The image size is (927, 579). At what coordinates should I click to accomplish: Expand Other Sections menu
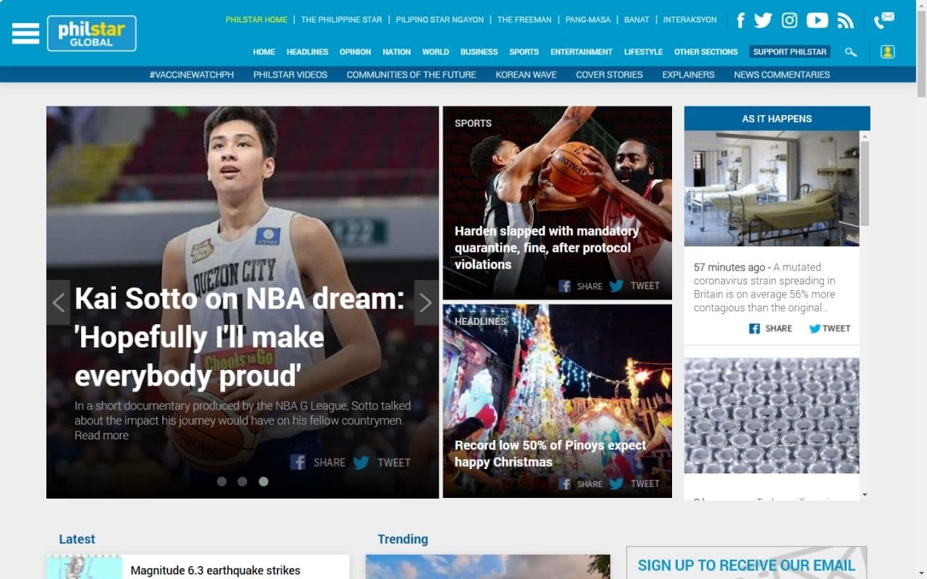(x=706, y=52)
